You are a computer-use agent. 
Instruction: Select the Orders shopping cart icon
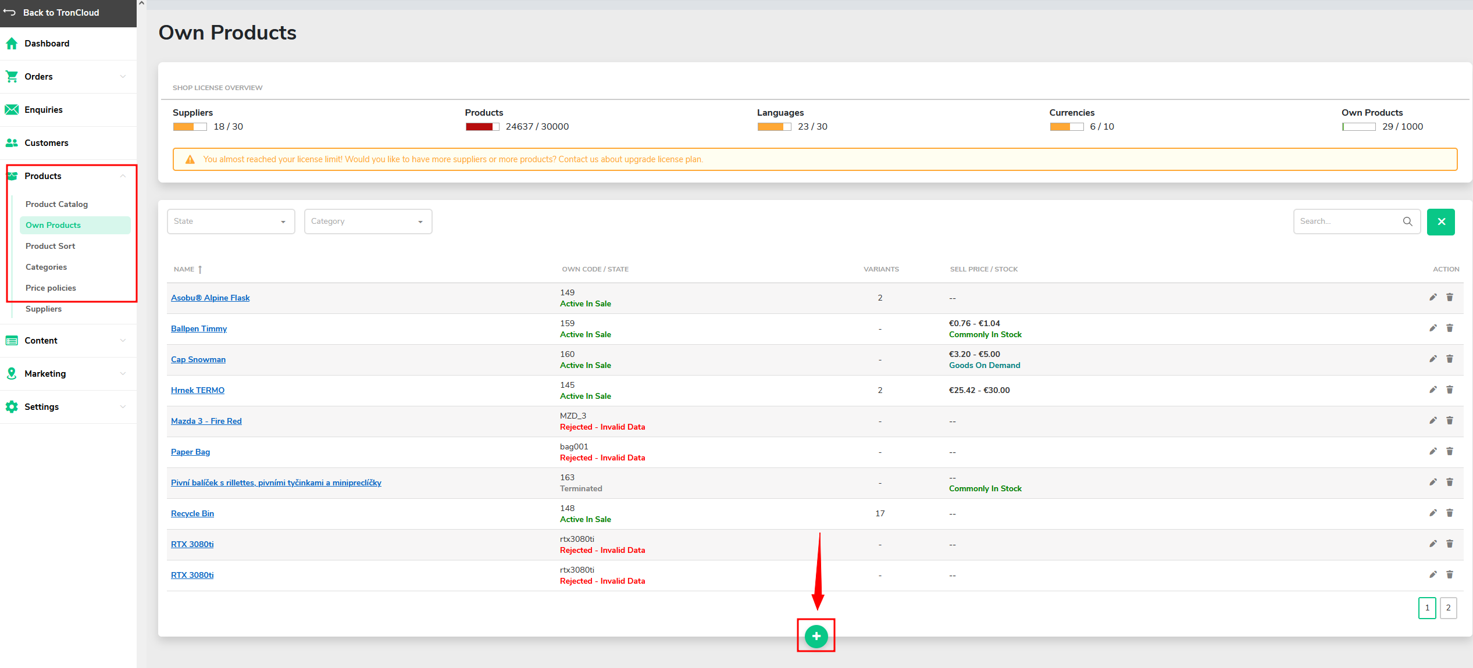coord(12,76)
